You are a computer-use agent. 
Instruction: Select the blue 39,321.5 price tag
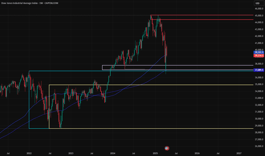259,52
